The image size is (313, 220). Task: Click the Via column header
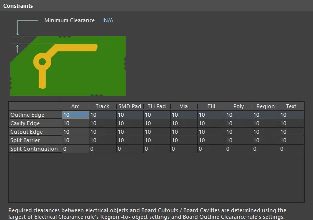click(184, 106)
